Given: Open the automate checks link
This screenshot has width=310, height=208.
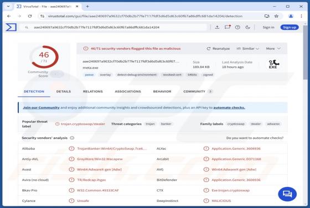Looking at the screenshot, I should [x=229, y=108].
